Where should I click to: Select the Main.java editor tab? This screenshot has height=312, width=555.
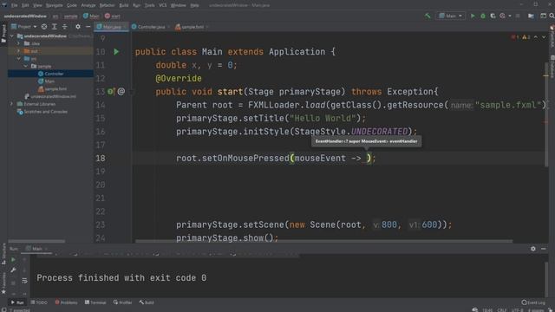tap(111, 27)
